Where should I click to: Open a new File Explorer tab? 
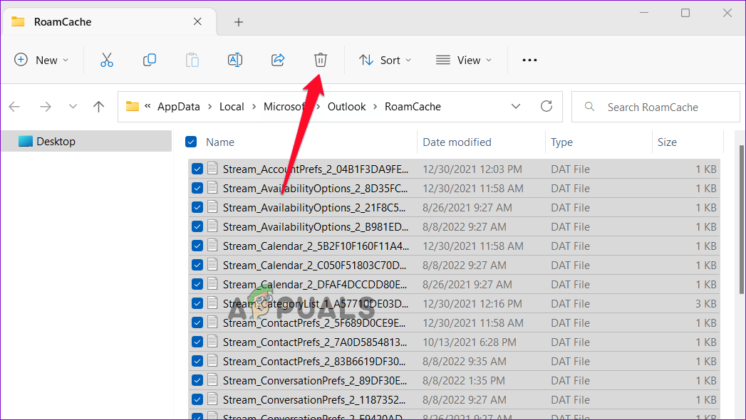click(238, 22)
